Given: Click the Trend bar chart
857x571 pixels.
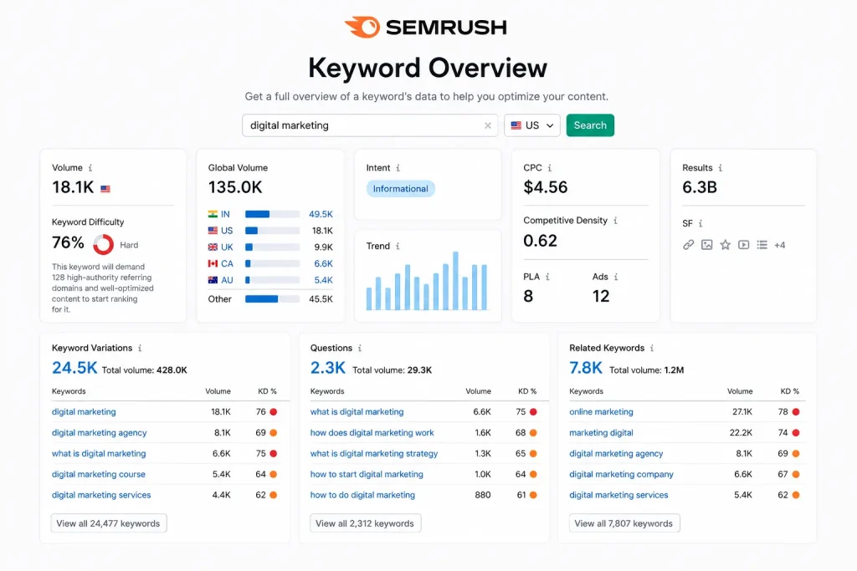Looking at the screenshot, I should click(x=427, y=281).
